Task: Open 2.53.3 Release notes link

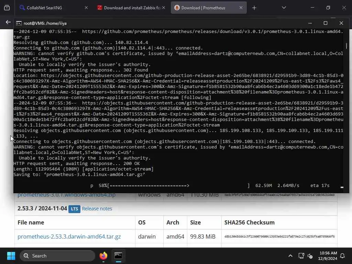Action: point(97,209)
